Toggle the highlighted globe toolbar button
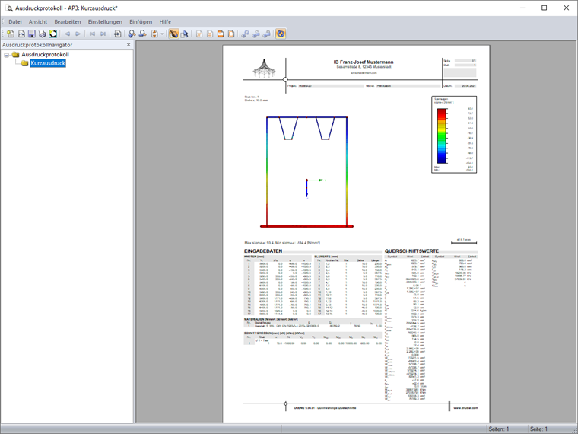Image resolution: width=578 pixels, height=434 pixels. coord(281,34)
